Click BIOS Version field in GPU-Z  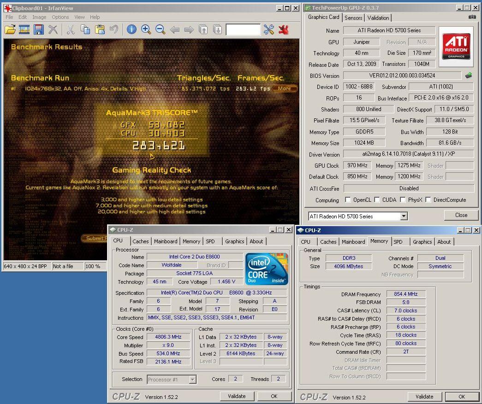(x=402, y=75)
